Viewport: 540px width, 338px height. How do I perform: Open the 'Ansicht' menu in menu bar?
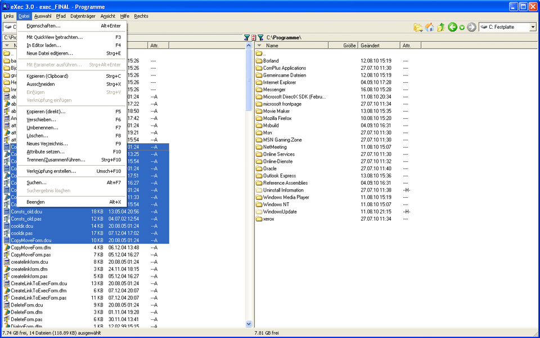click(107, 16)
